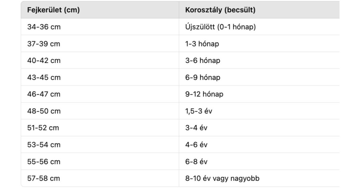Click on the "6-9 hónap" entry

203,78
